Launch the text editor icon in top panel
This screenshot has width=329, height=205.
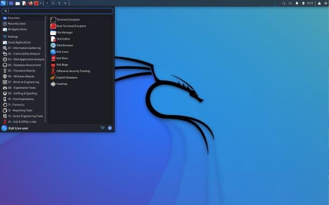coord(24,3)
